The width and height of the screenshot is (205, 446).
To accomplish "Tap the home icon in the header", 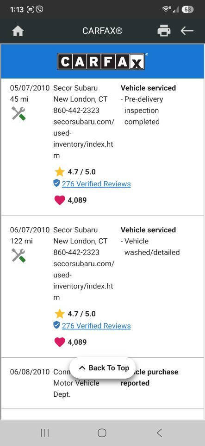I will tap(18, 31).
